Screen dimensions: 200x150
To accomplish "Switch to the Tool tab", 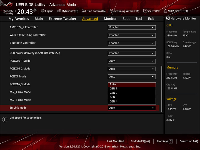I will [x=139, y=19].
